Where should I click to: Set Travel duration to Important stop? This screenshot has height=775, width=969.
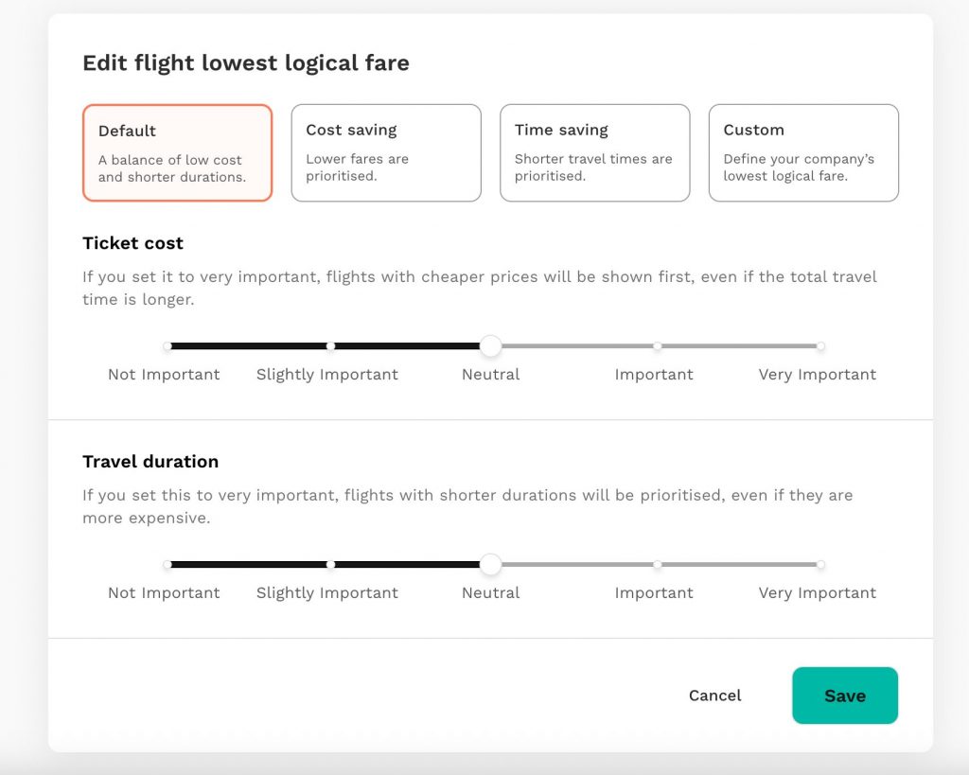(657, 564)
